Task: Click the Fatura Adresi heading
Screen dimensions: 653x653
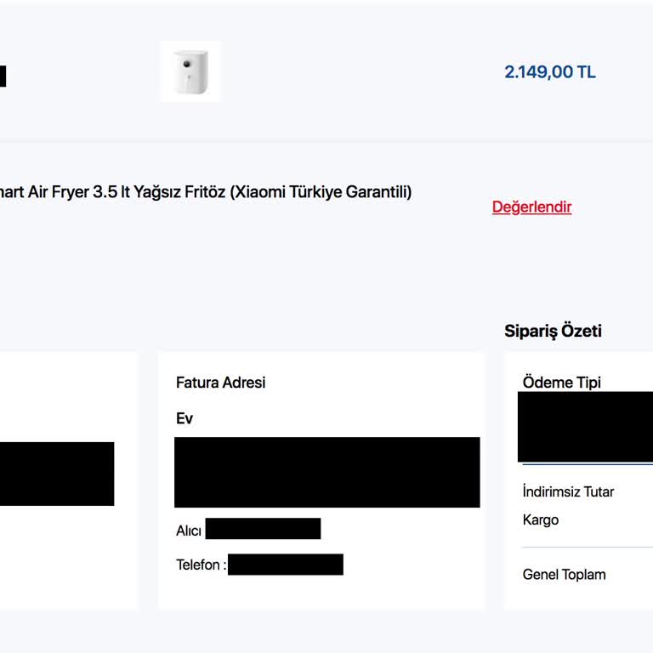Action: (220, 383)
